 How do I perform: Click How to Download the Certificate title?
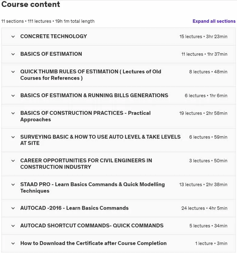[93, 243]
